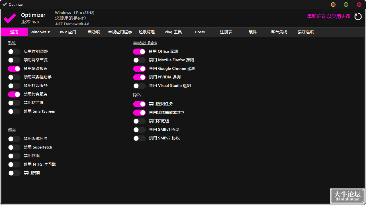Switch to UWP 应用 tab
Viewport: 366px width, 205px height.
(67, 32)
